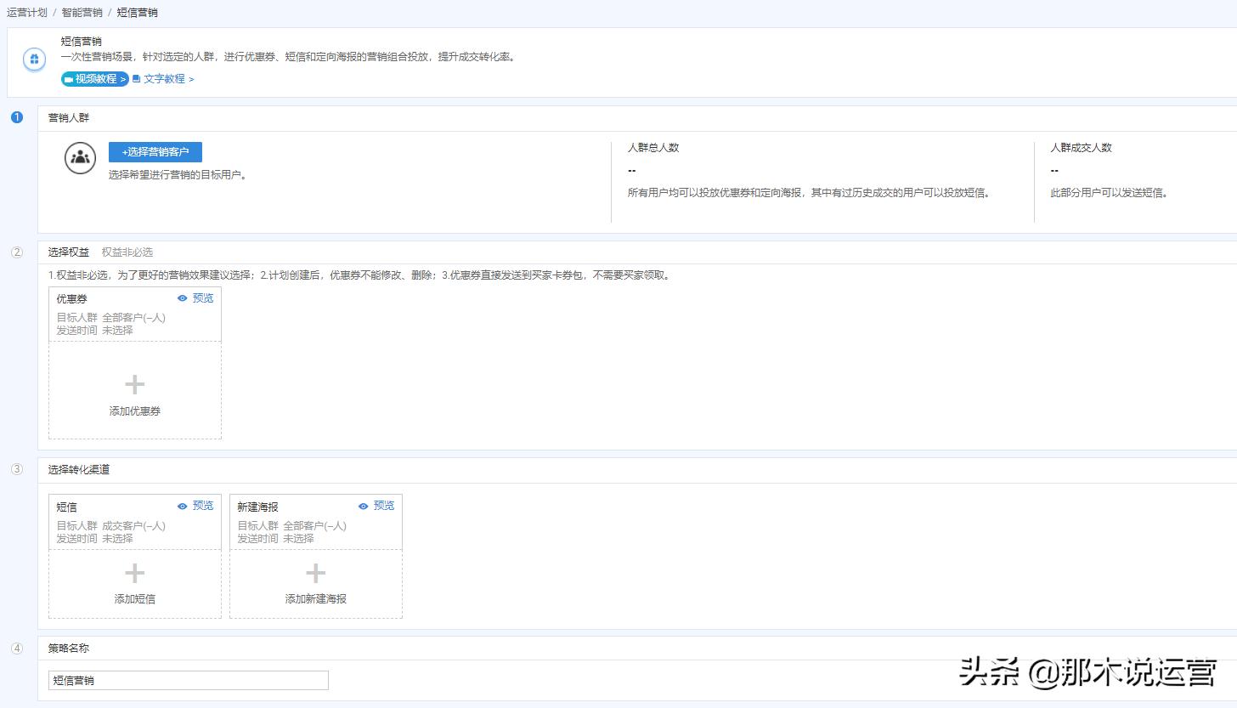Click the step ① indicator beside 营销人群
The image size is (1237, 708).
(16, 118)
